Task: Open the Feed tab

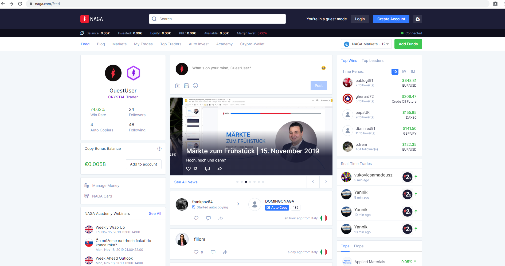Action: tap(85, 44)
